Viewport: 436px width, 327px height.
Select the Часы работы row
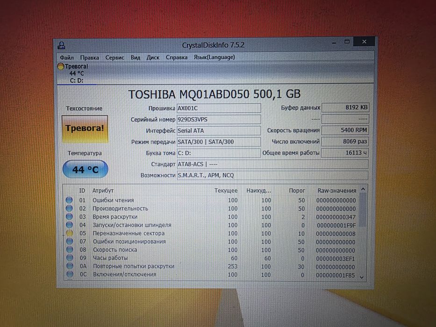point(211,258)
